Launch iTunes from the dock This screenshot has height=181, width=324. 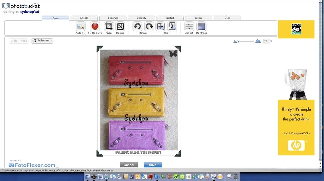tap(113, 177)
